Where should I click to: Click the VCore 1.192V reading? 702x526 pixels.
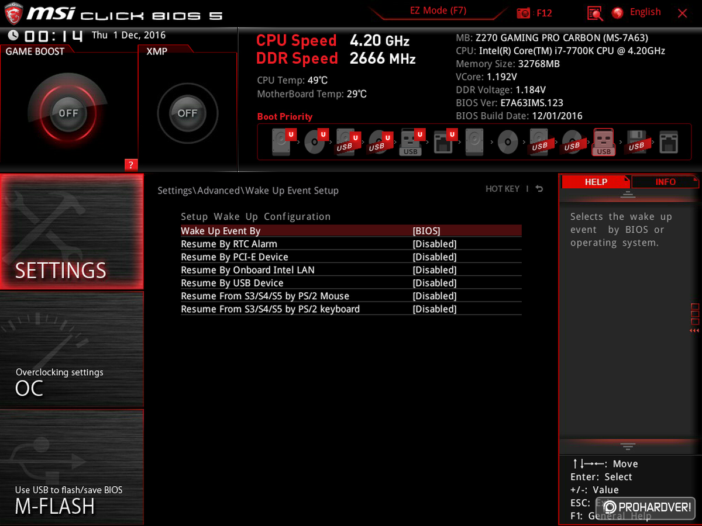pos(487,77)
